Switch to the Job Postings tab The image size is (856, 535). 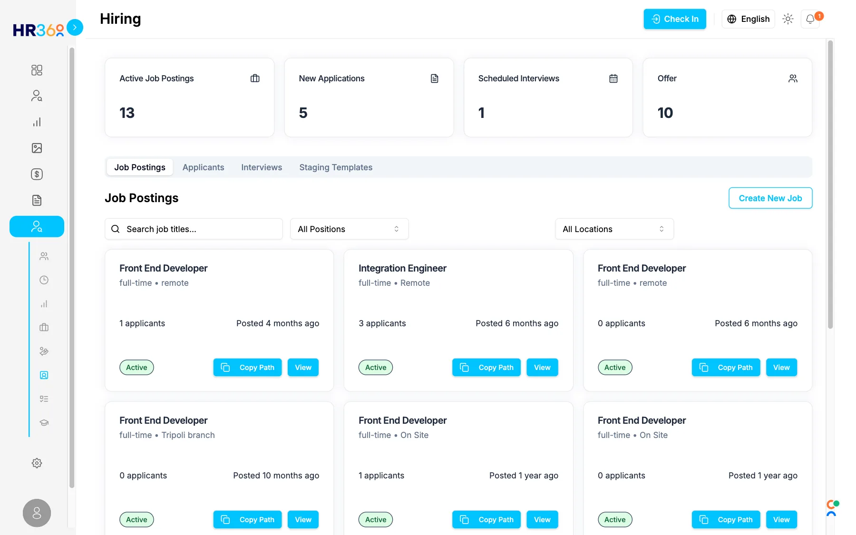(140, 167)
